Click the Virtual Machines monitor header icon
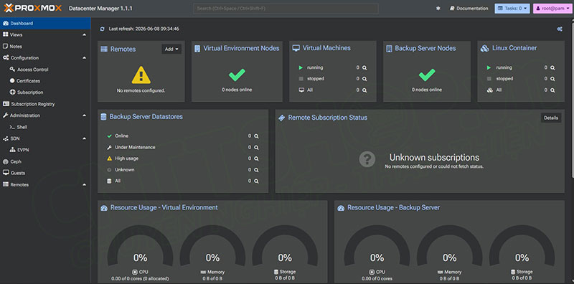Image resolution: width=574 pixels, height=284 pixels. pos(296,48)
